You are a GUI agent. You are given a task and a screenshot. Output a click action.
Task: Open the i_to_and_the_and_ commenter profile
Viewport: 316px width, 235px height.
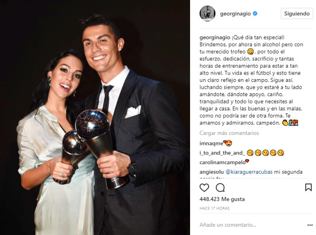[222, 153]
